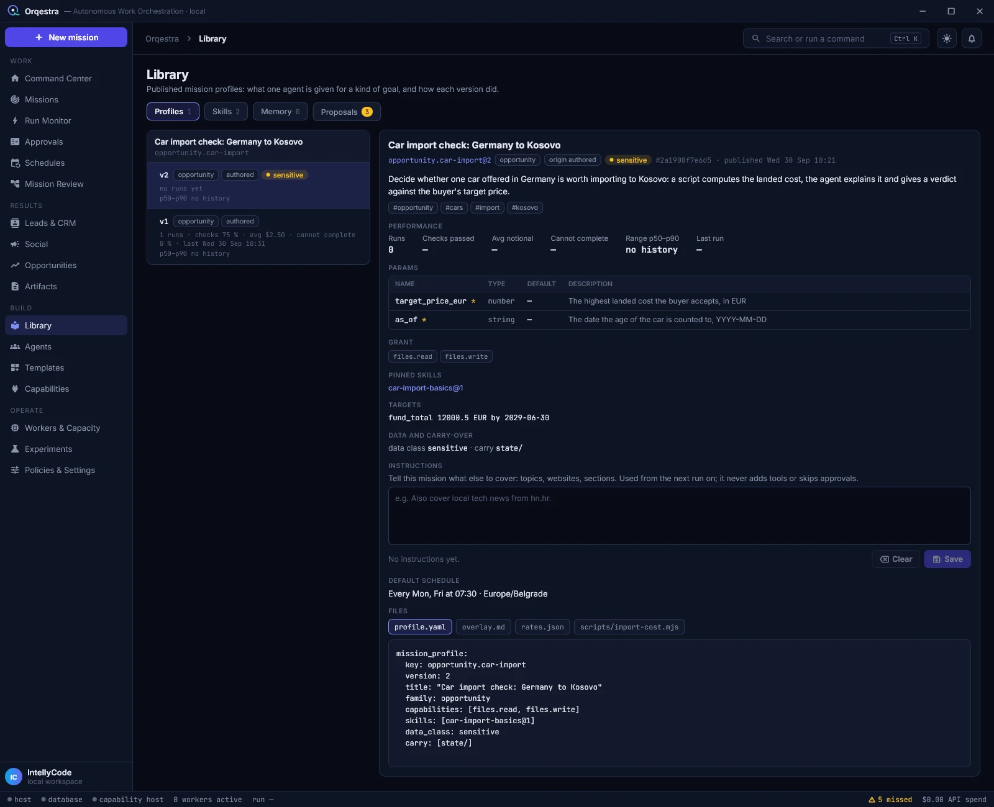Image resolution: width=994 pixels, height=807 pixels.
Task: Click Orqestra breadcrumb link
Action: pyautogui.click(x=162, y=38)
